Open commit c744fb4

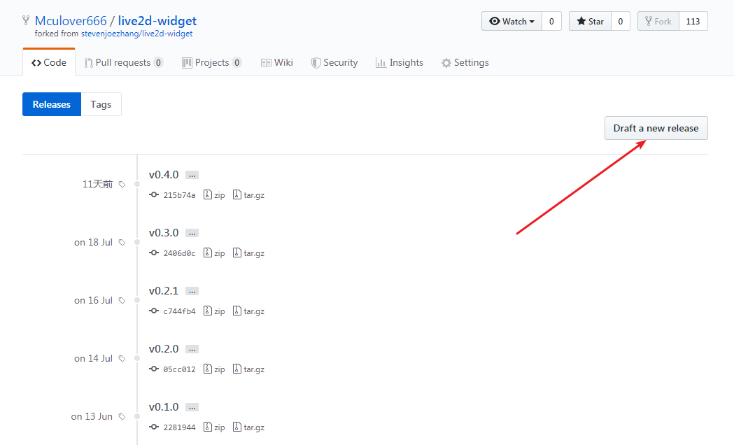click(179, 311)
